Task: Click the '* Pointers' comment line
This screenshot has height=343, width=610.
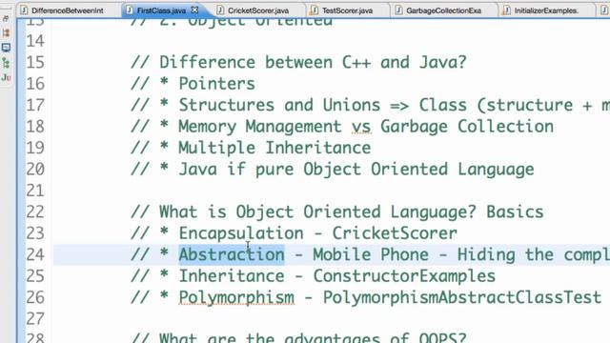Action: point(193,84)
